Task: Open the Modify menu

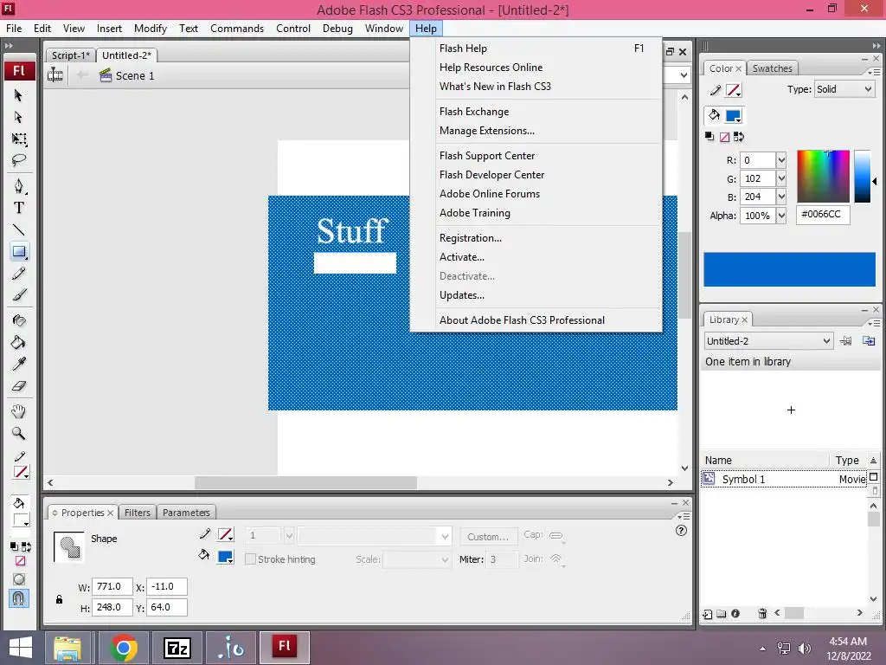Action: [x=151, y=29]
